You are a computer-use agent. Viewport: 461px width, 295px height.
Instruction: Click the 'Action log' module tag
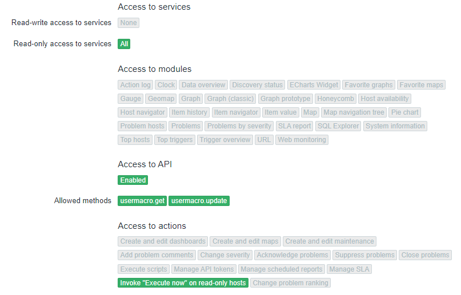[135, 85]
